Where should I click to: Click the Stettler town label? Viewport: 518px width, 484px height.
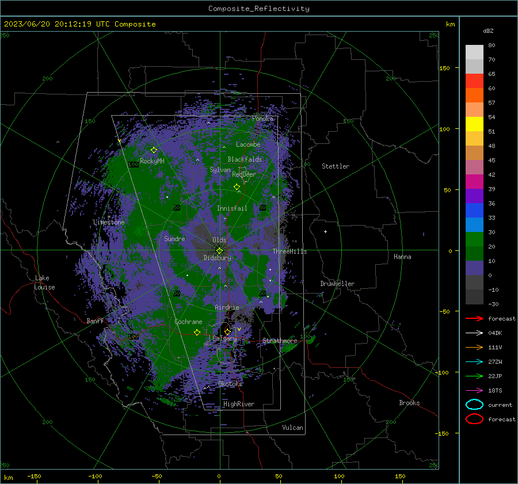[x=336, y=166]
